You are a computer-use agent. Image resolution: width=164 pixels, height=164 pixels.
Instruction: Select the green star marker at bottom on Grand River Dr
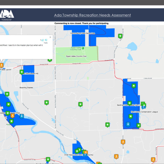(x=48, y=159)
